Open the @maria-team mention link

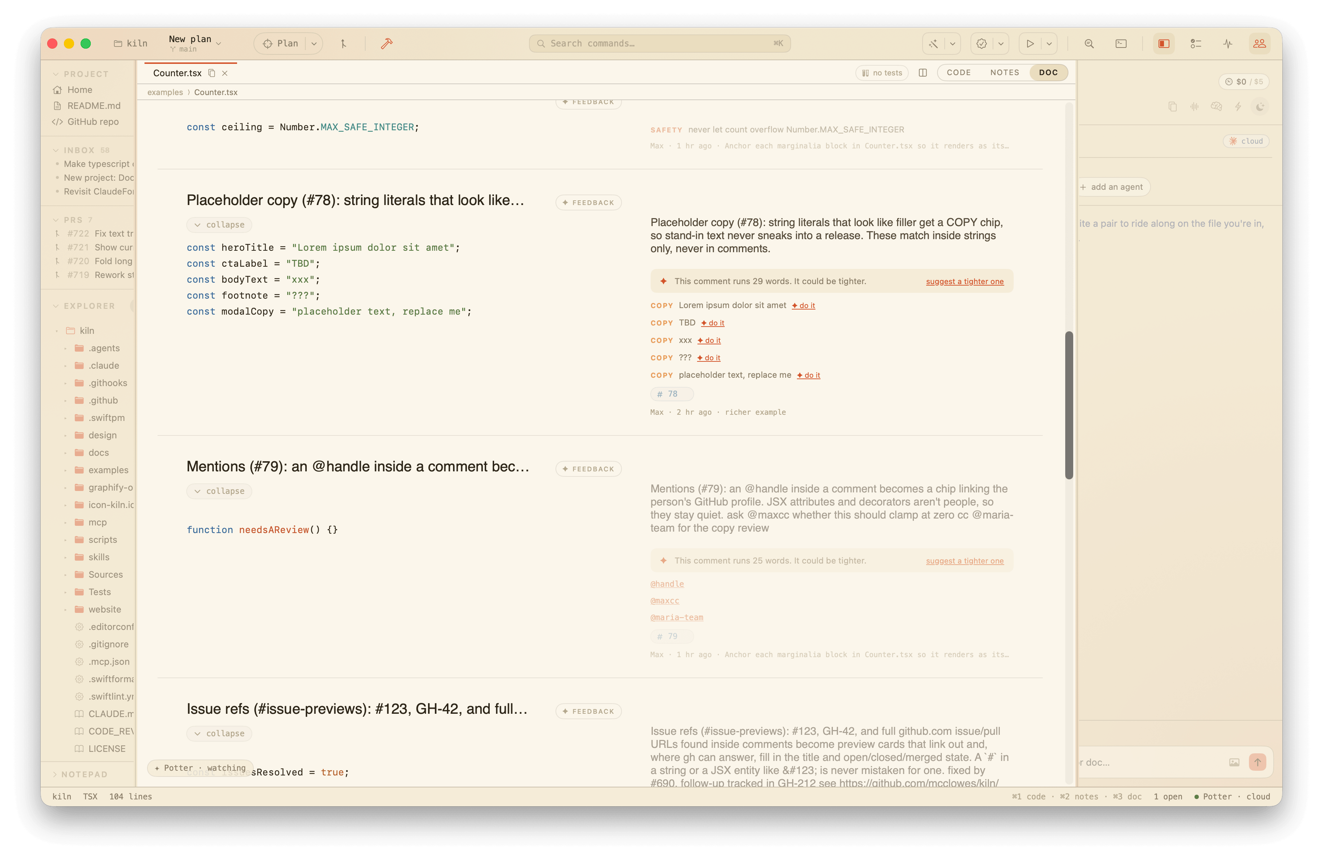pos(676,617)
